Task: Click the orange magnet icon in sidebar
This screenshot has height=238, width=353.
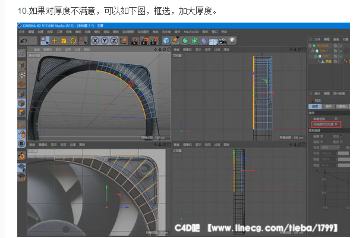Action: pos(21,155)
